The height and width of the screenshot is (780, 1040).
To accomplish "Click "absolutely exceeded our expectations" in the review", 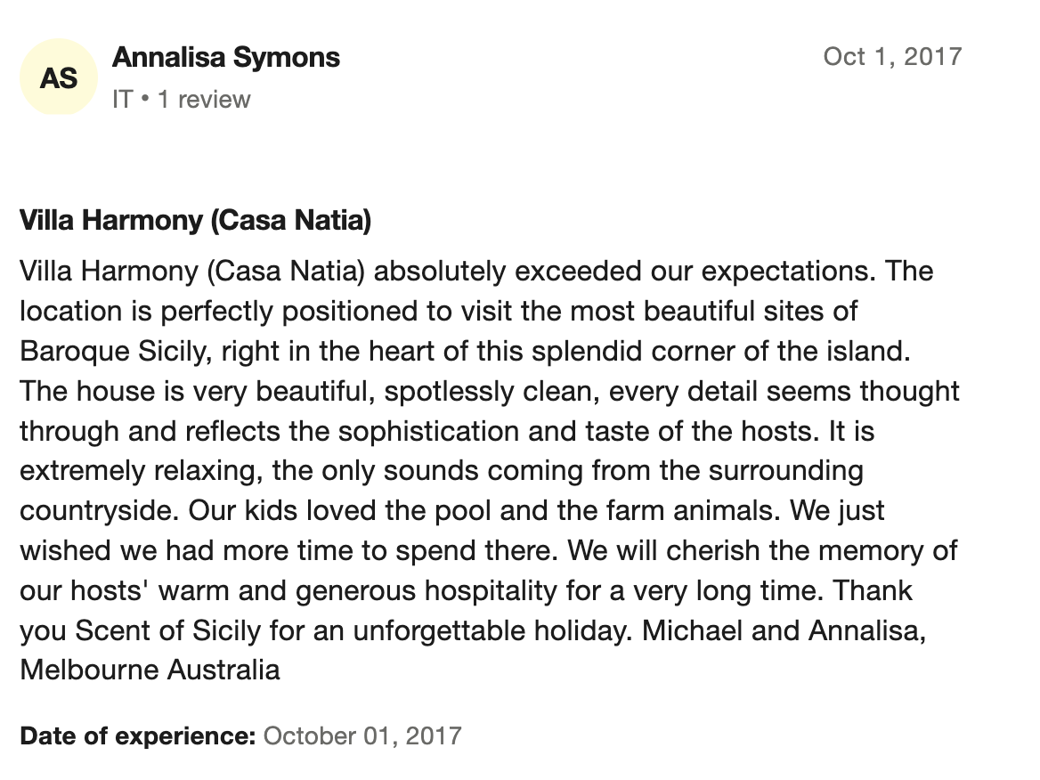I will (x=622, y=271).
